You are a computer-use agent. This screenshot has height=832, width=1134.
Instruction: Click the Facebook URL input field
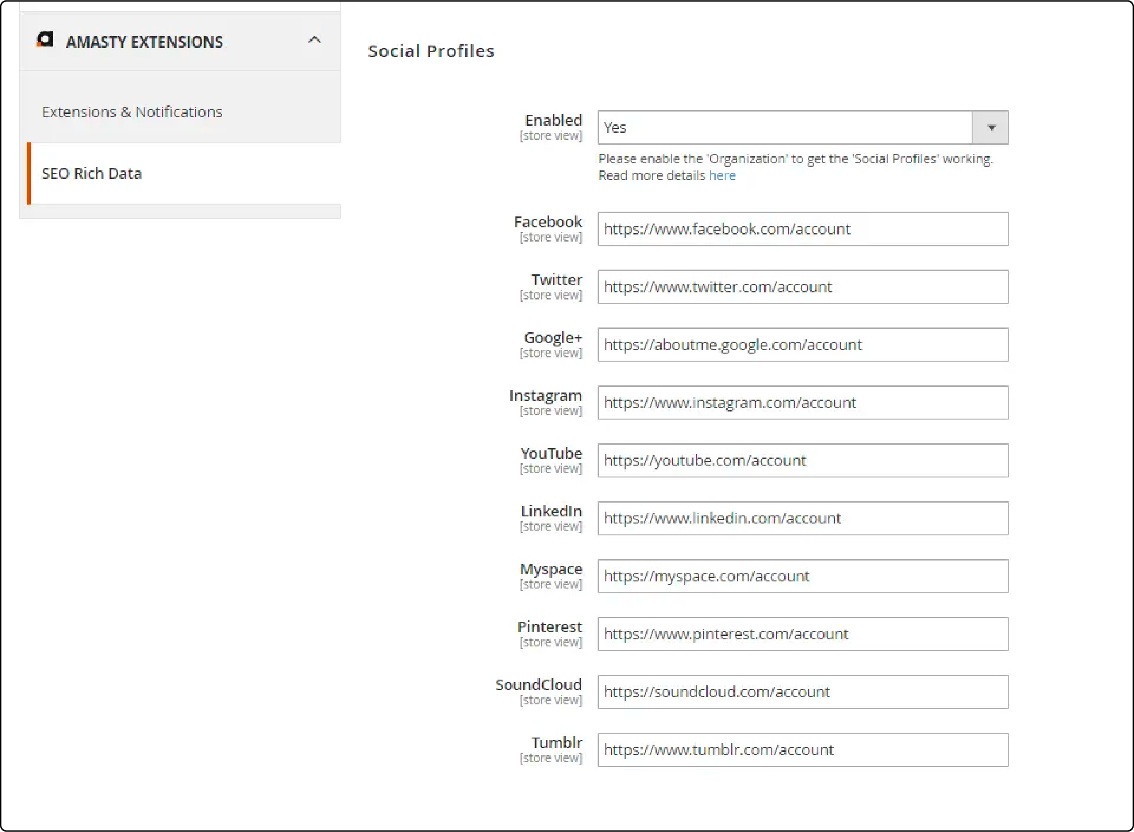click(x=803, y=229)
